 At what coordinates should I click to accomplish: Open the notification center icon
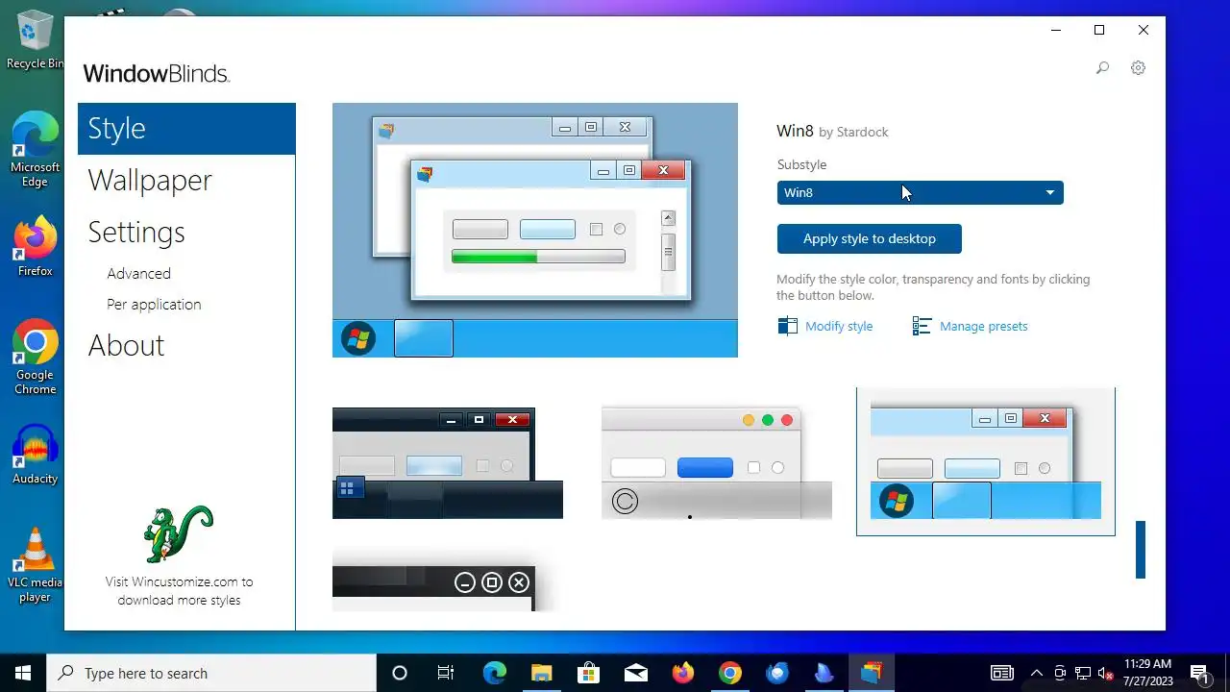click(x=1199, y=673)
